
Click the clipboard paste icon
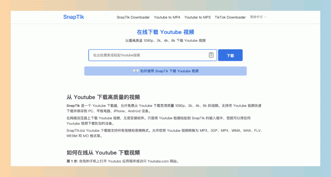point(211,55)
